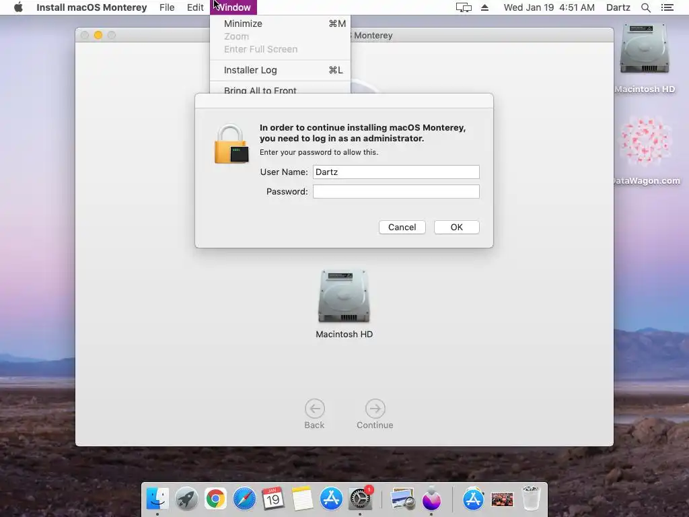Open the Trash in the Dock
The width and height of the screenshot is (689, 517).
coord(531,498)
